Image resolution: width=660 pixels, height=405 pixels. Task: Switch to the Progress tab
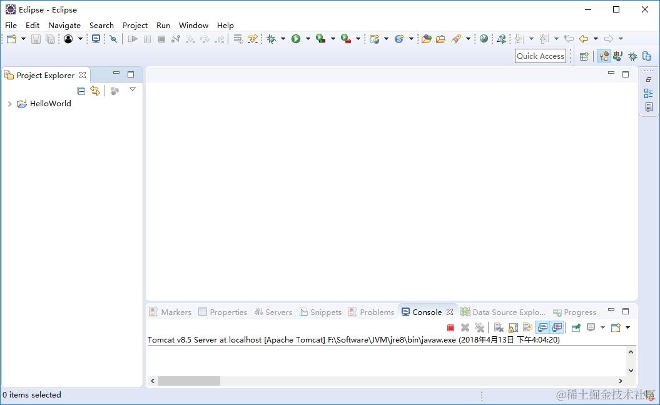(x=574, y=312)
